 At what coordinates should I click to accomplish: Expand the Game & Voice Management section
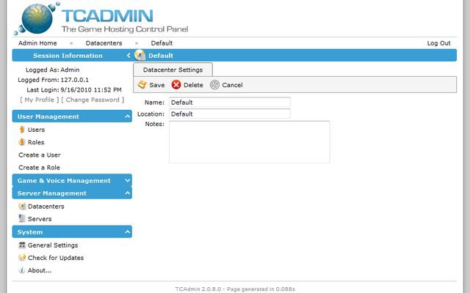pyautogui.click(x=128, y=180)
